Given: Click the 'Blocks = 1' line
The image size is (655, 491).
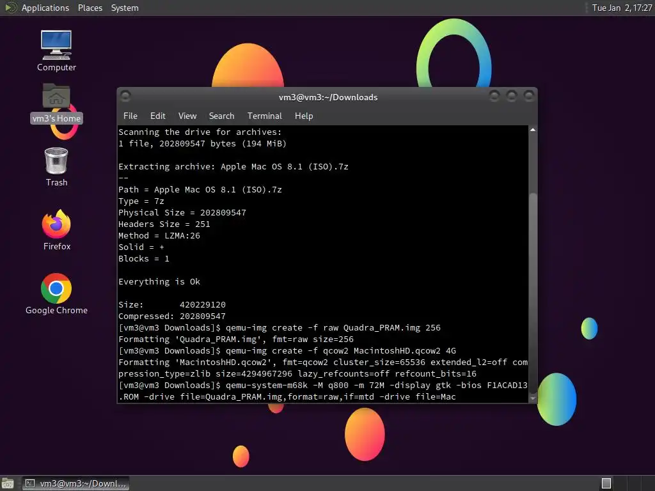Looking at the screenshot, I should click(144, 259).
